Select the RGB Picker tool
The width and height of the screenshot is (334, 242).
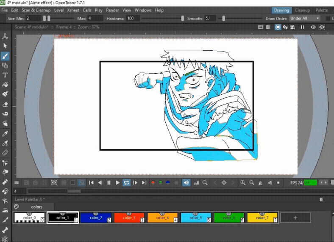(5, 143)
